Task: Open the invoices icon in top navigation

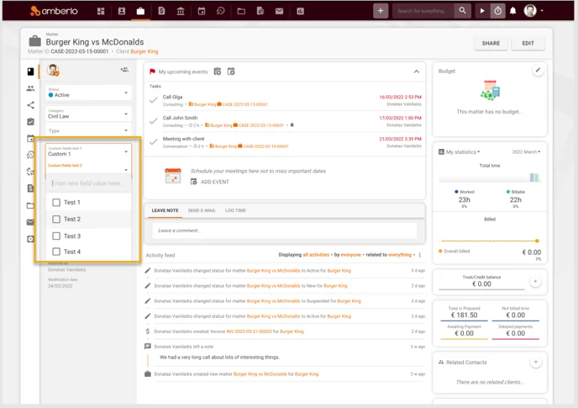Action: [161, 11]
